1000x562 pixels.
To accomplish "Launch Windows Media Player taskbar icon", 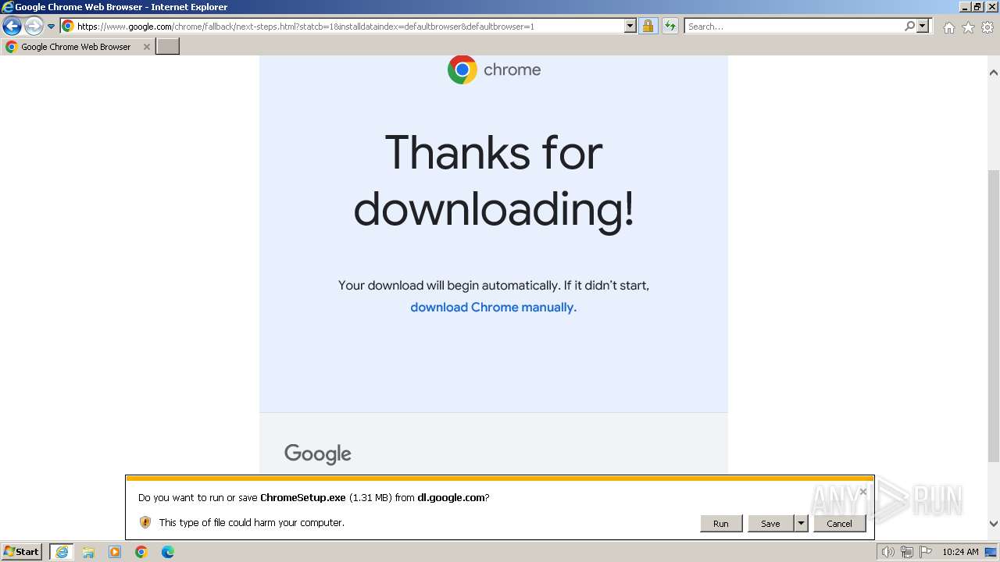I will [x=115, y=552].
